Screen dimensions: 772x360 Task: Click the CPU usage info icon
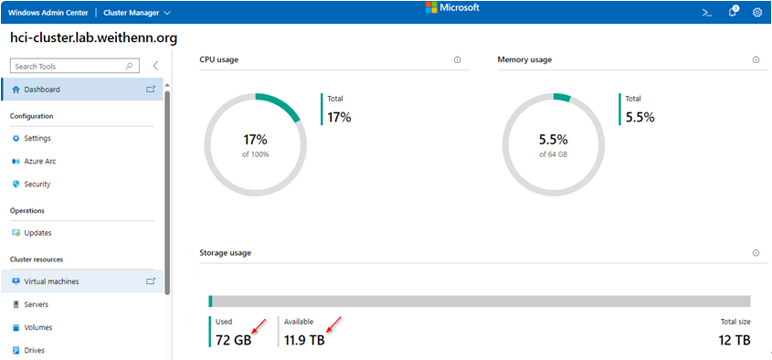point(457,59)
